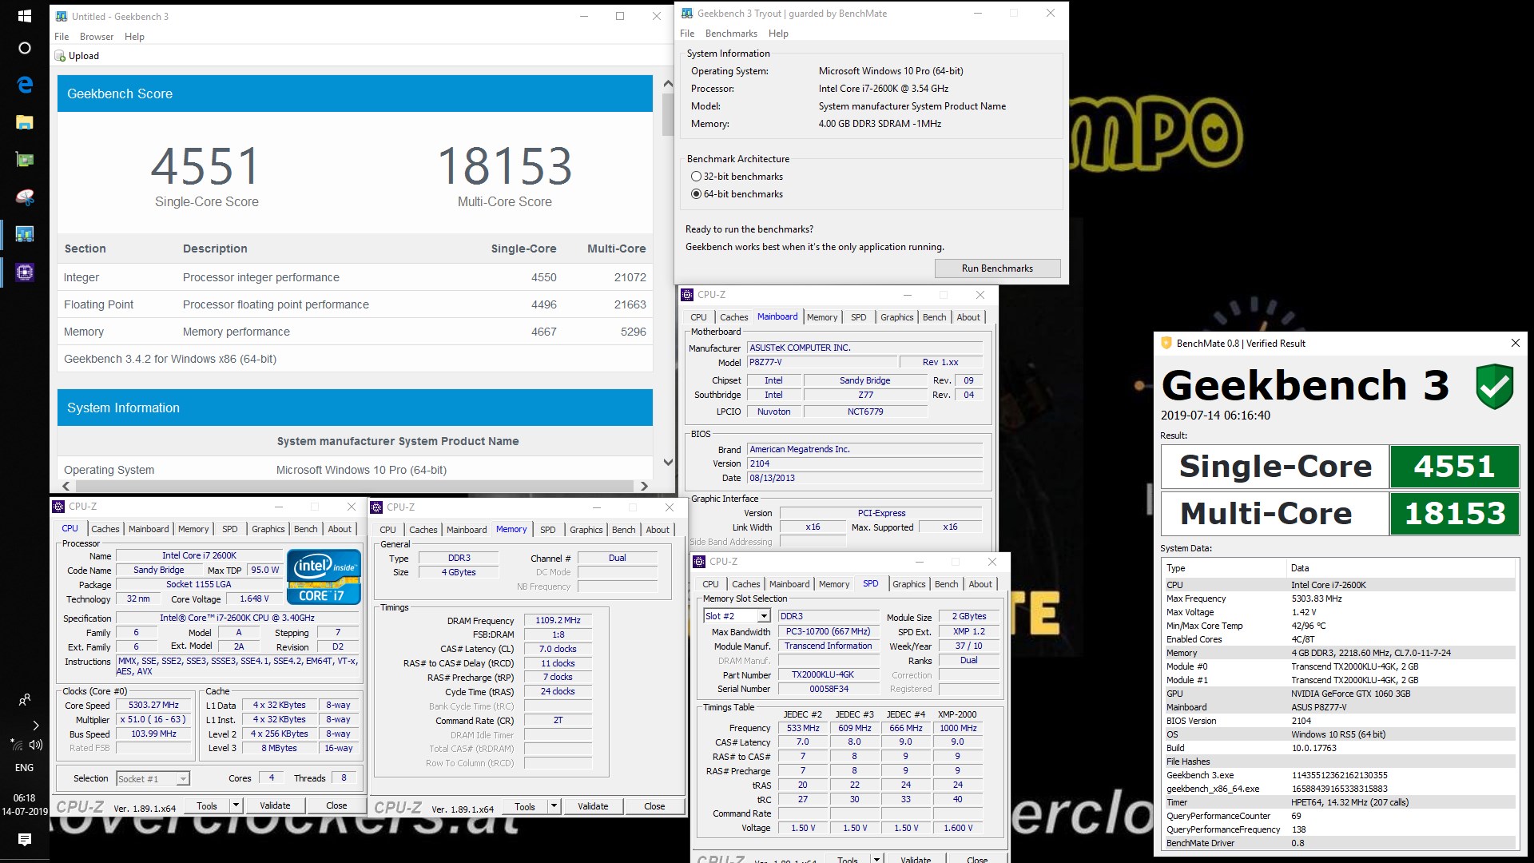
Task: Click Close button in CPU-Z CPU window
Action: pyautogui.click(x=336, y=805)
